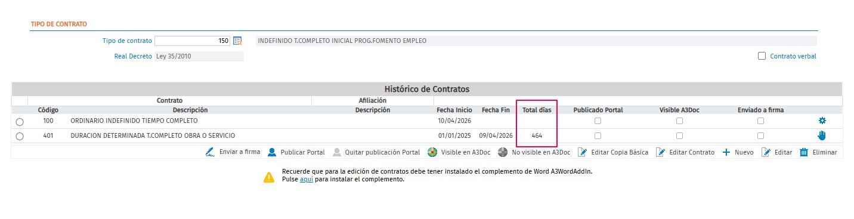Click the Editar pencil icon
The image size is (854, 219).
click(x=766, y=152)
